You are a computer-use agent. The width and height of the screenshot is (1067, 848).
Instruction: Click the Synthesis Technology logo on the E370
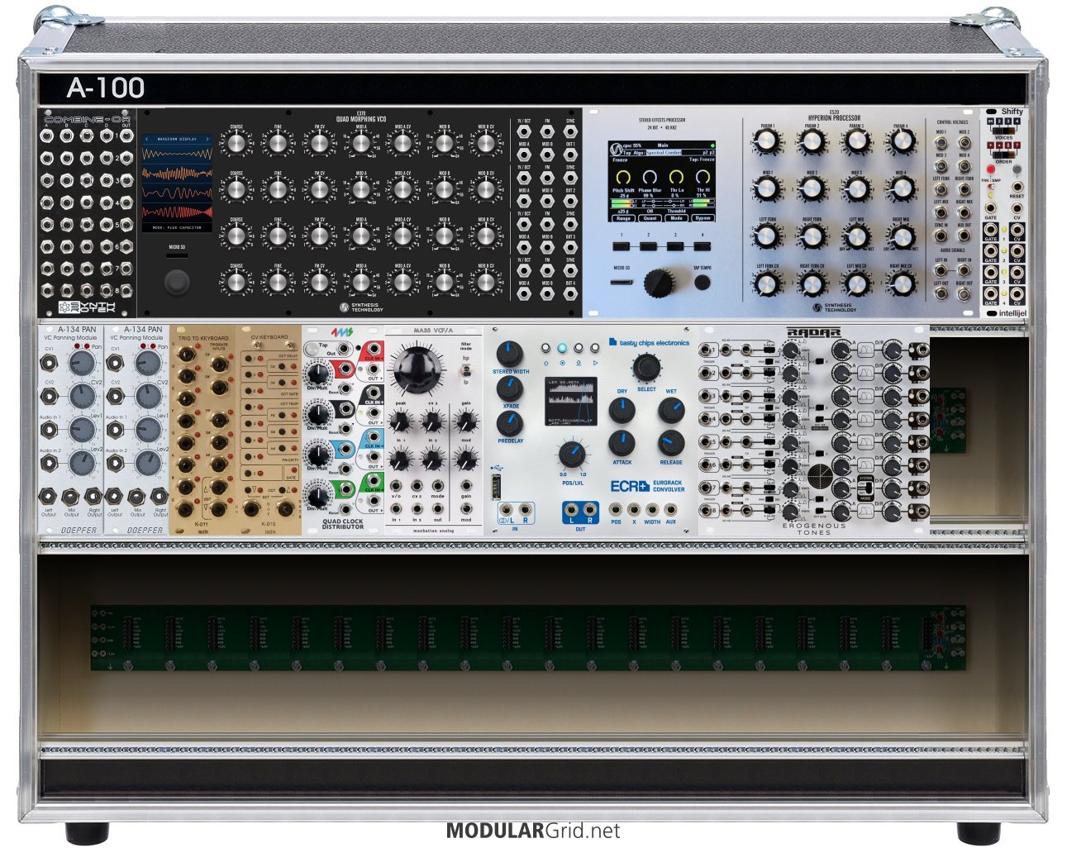(x=361, y=307)
